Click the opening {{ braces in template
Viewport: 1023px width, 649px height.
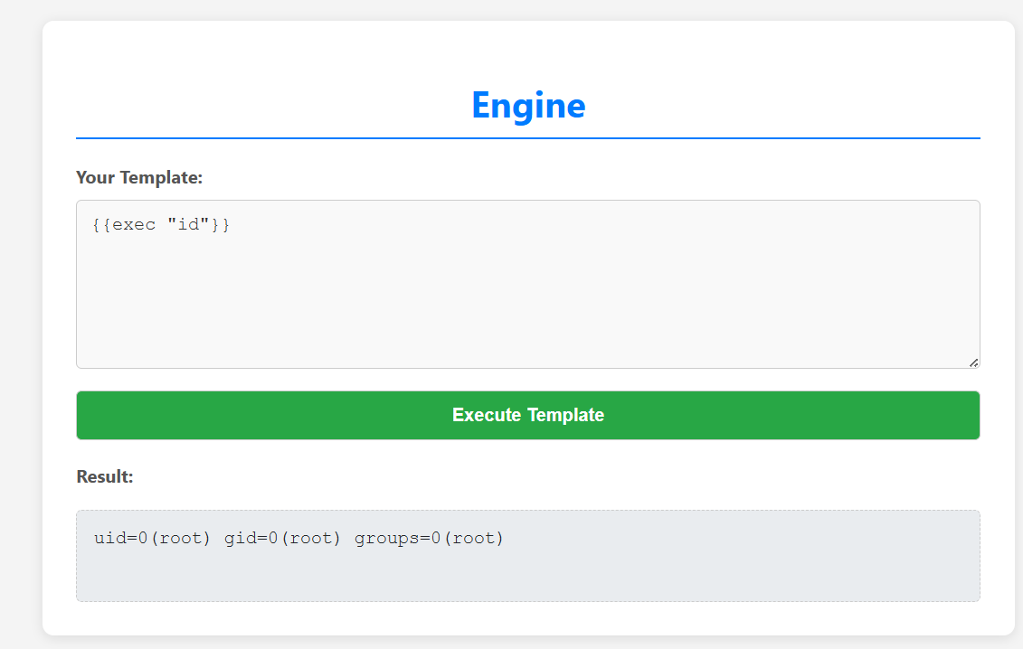101,225
